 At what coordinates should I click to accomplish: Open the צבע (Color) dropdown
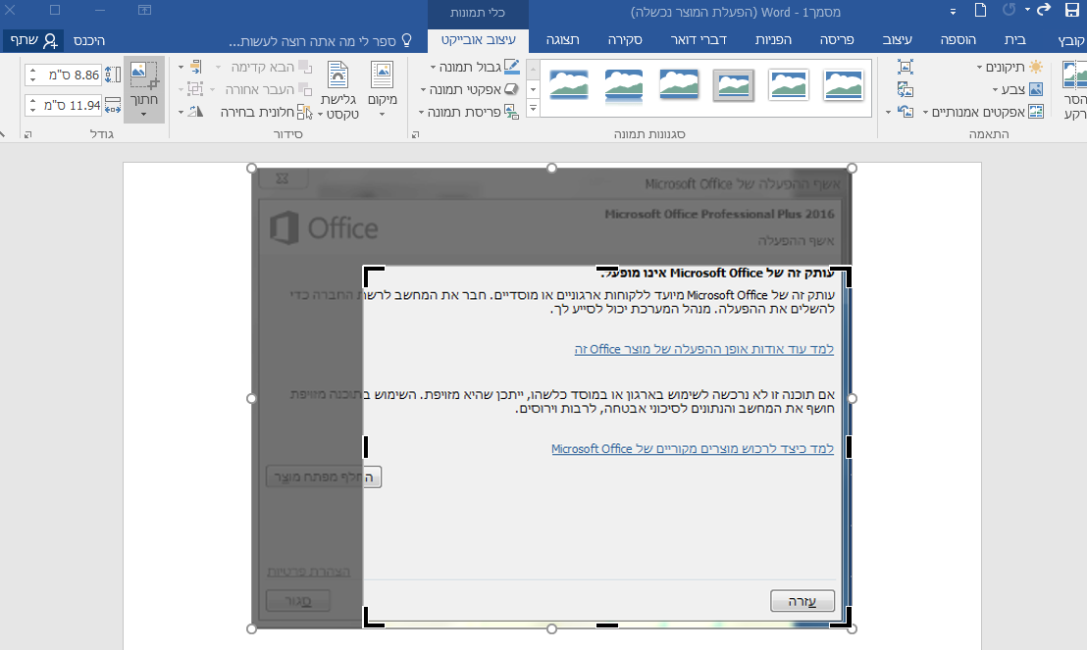[1017, 89]
